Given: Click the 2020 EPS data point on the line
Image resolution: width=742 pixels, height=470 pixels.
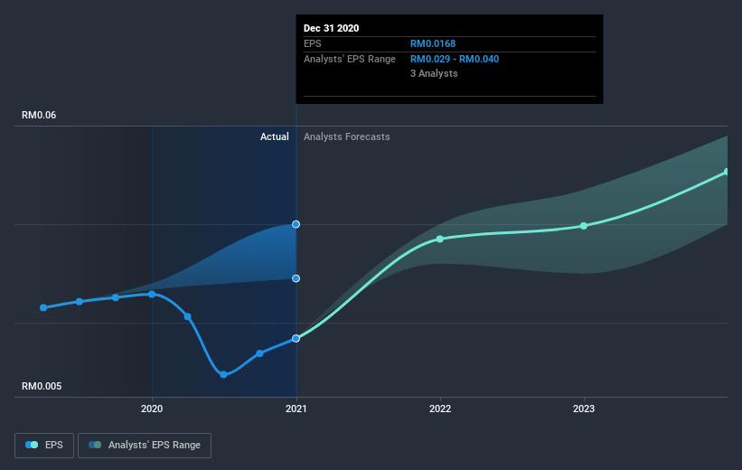Looking at the screenshot, I should click(152, 295).
